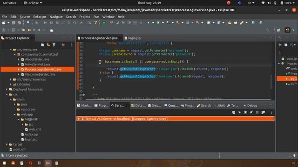This screenshot has width=298, height=167.
Task: Open Activities in the Ubuntu top bar
Action: (x=9, y=3)
